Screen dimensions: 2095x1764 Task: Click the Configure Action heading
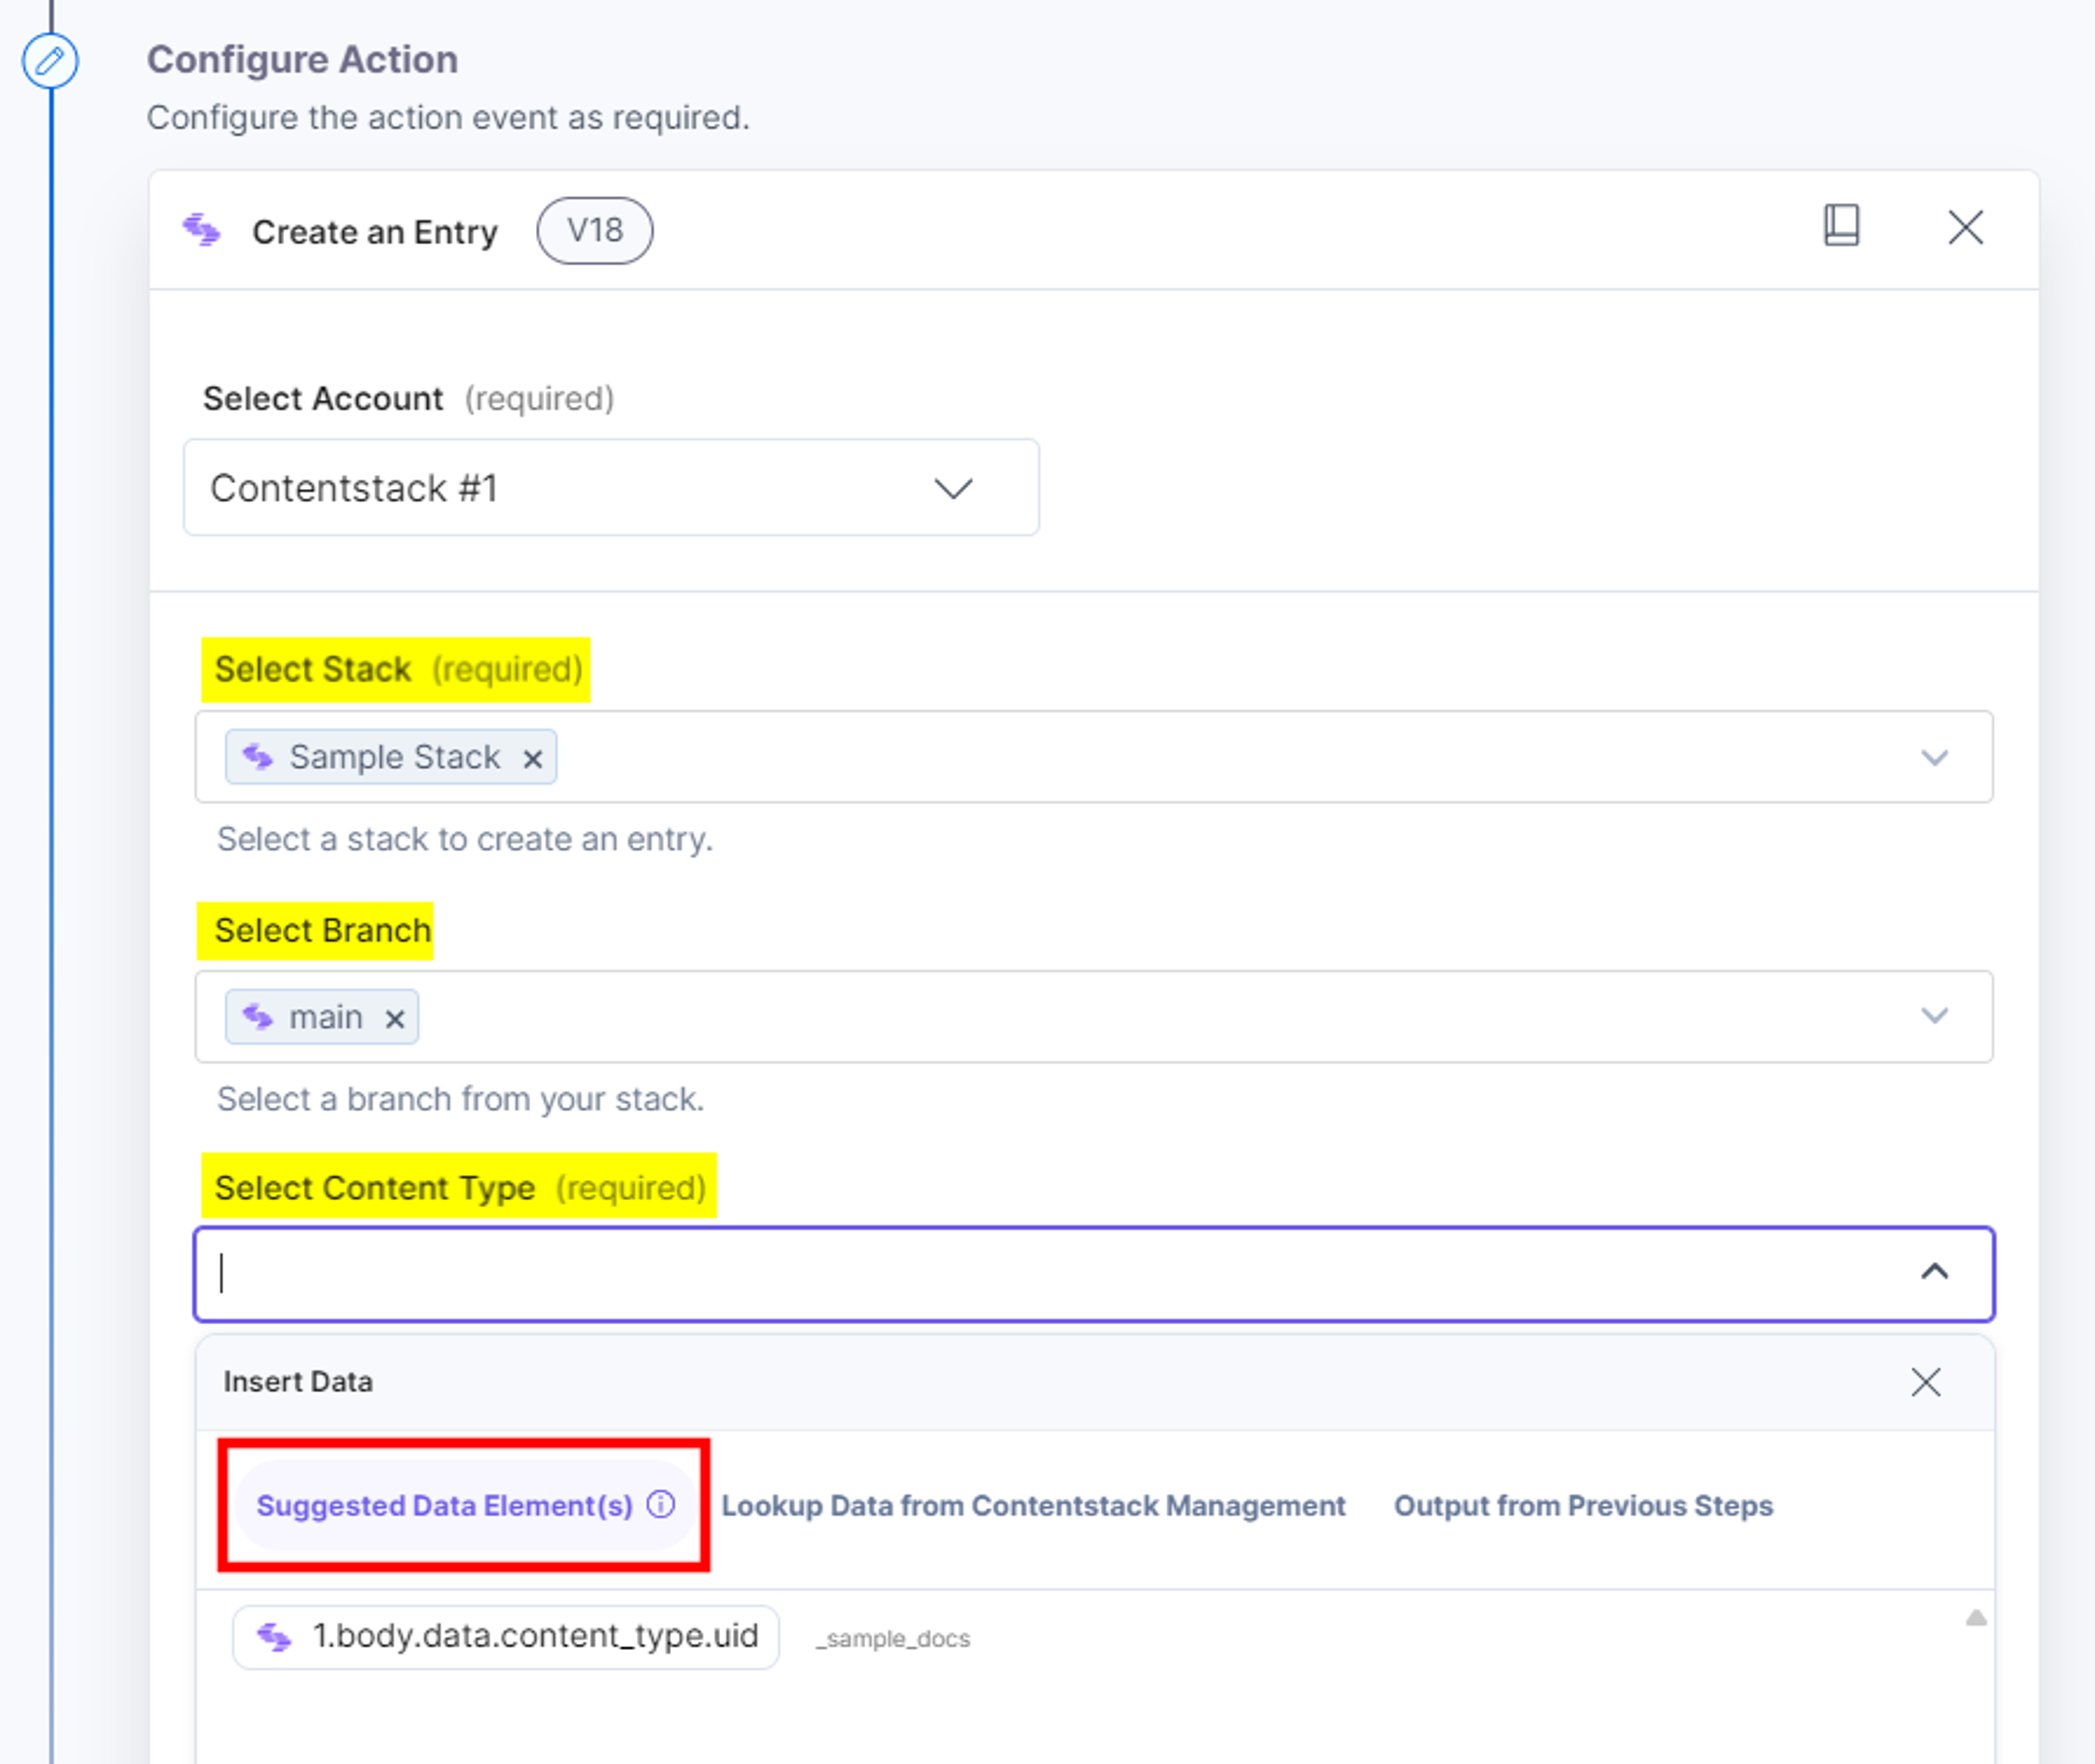(x=302, y=60)
